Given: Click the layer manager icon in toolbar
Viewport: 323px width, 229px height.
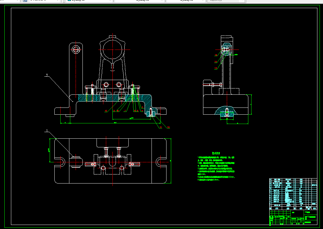Looking at the screenshot, I should tap(25, 1).
